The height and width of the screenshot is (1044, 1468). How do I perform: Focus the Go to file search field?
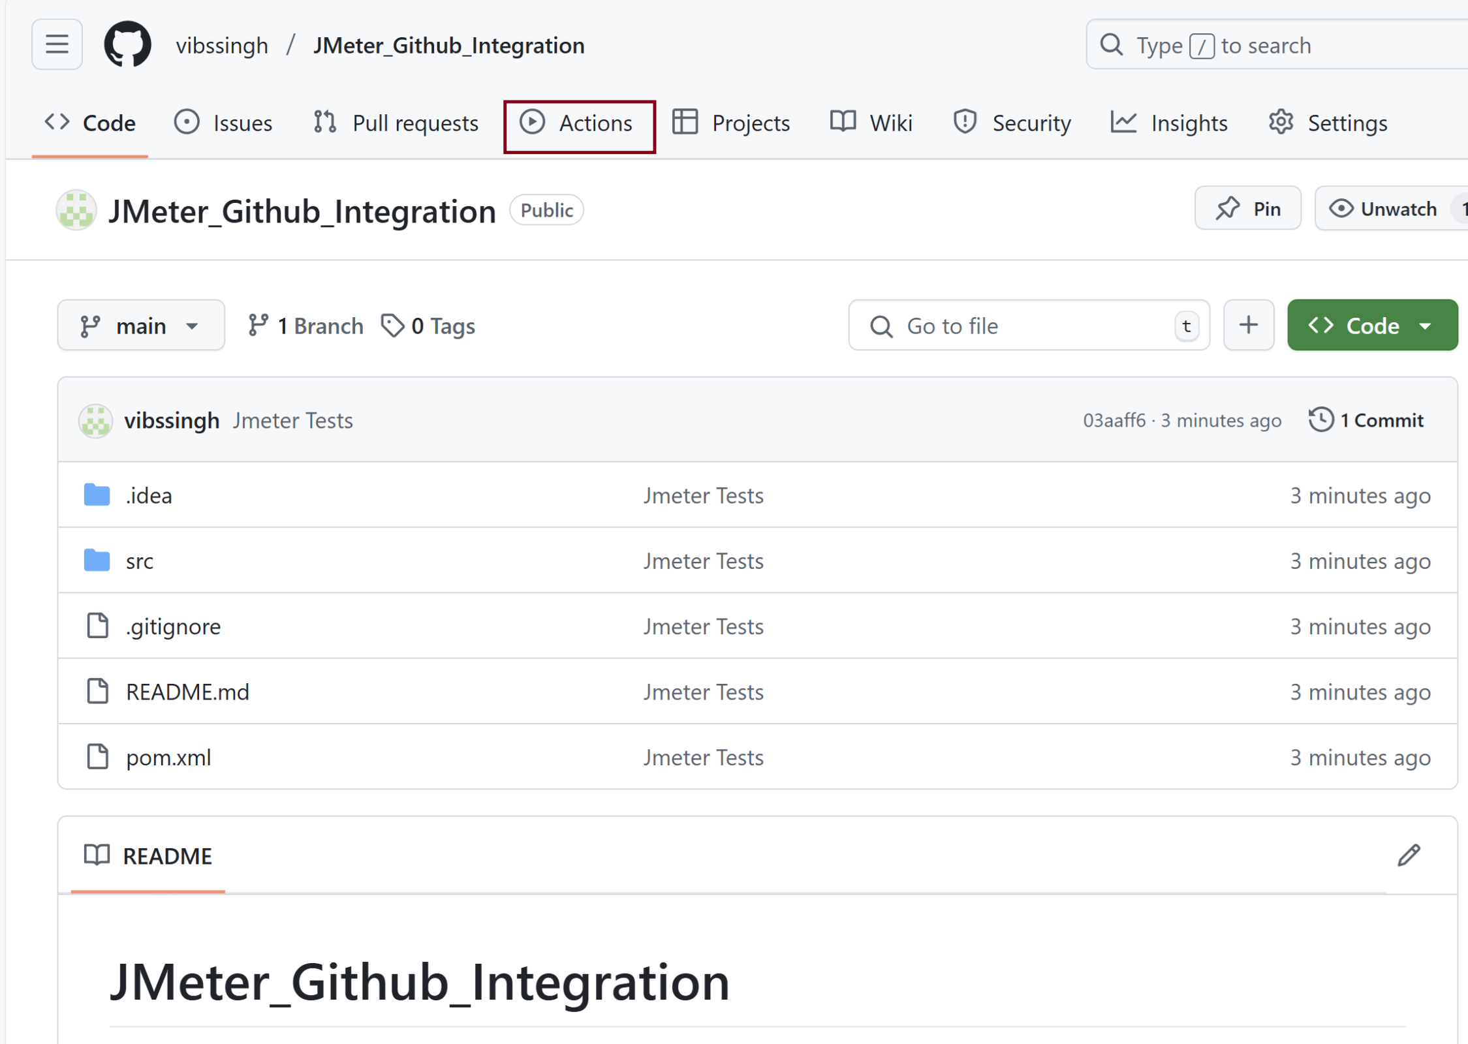(1029, 325)
